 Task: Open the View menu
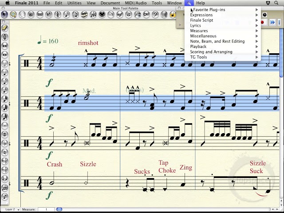91,3
